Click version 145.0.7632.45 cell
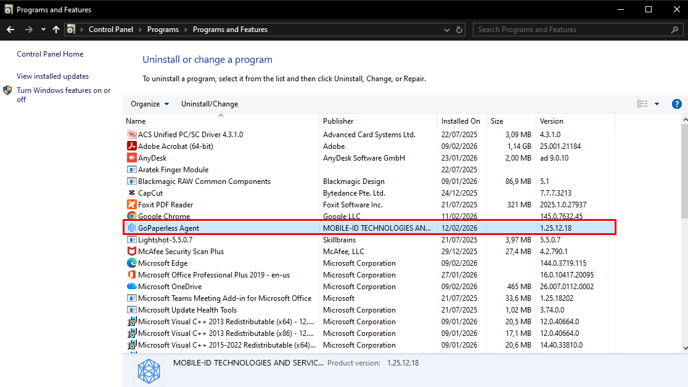The image size is (688, 387). click(561, 217)
